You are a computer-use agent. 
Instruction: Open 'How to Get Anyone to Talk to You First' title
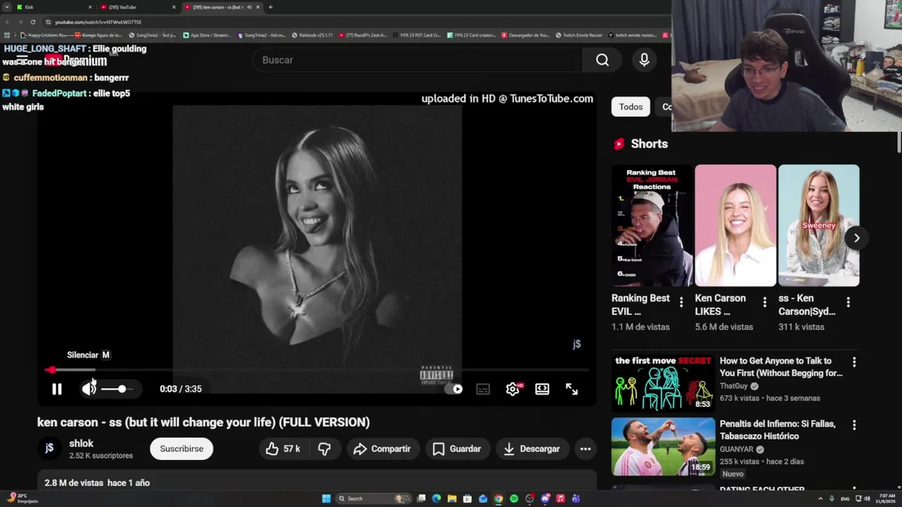pos(781,367)
